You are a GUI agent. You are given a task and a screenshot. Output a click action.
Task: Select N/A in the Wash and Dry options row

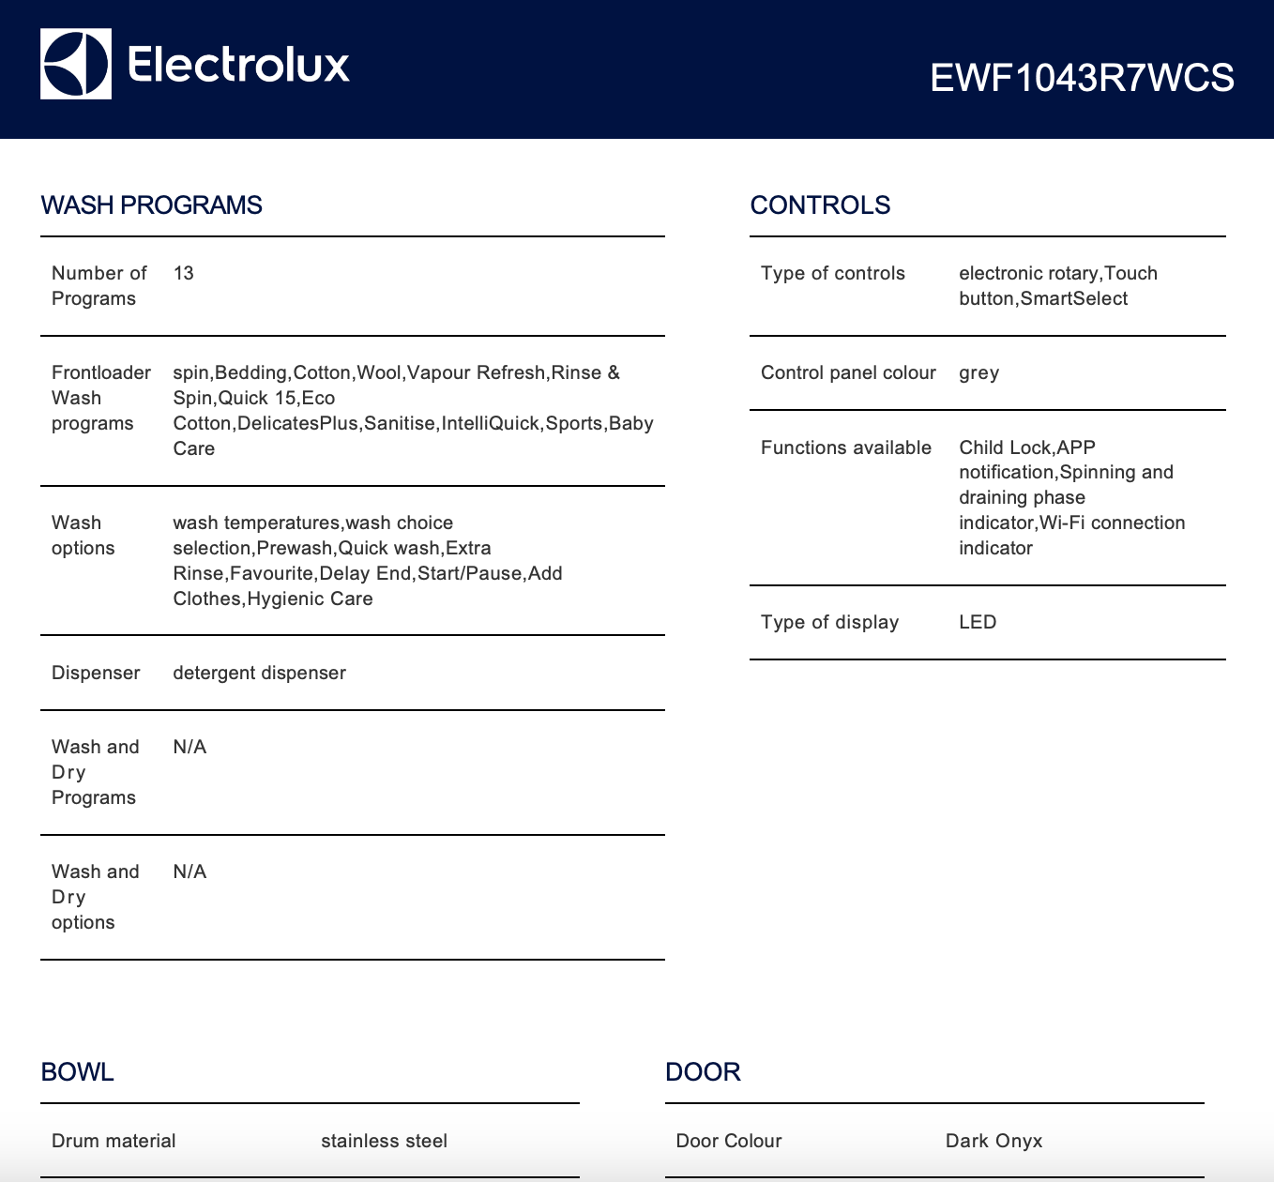190,871
